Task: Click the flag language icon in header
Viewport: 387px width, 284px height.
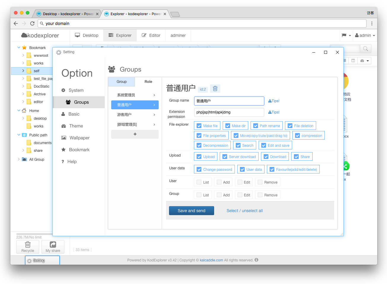Action: click(344, 35)
